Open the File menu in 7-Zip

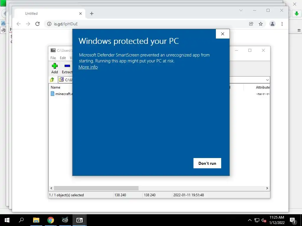pyautogui.click(x=53, y=58)
